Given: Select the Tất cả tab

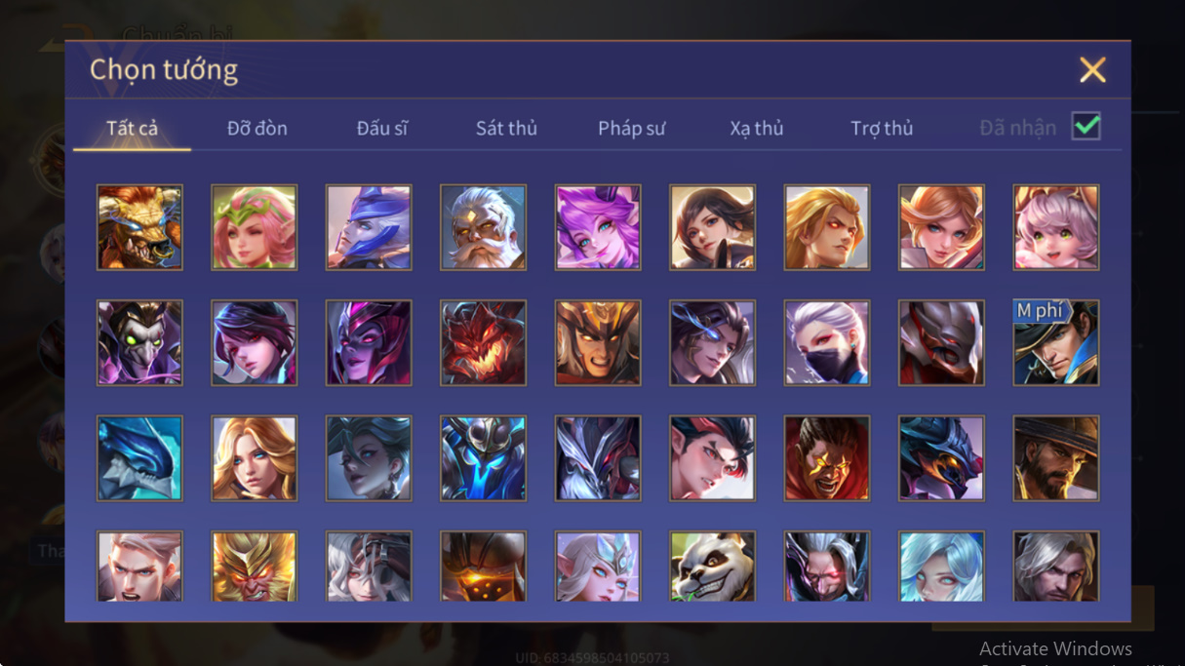Looking at the screenshot, I should pyautogui.click(x=132, y=128).
